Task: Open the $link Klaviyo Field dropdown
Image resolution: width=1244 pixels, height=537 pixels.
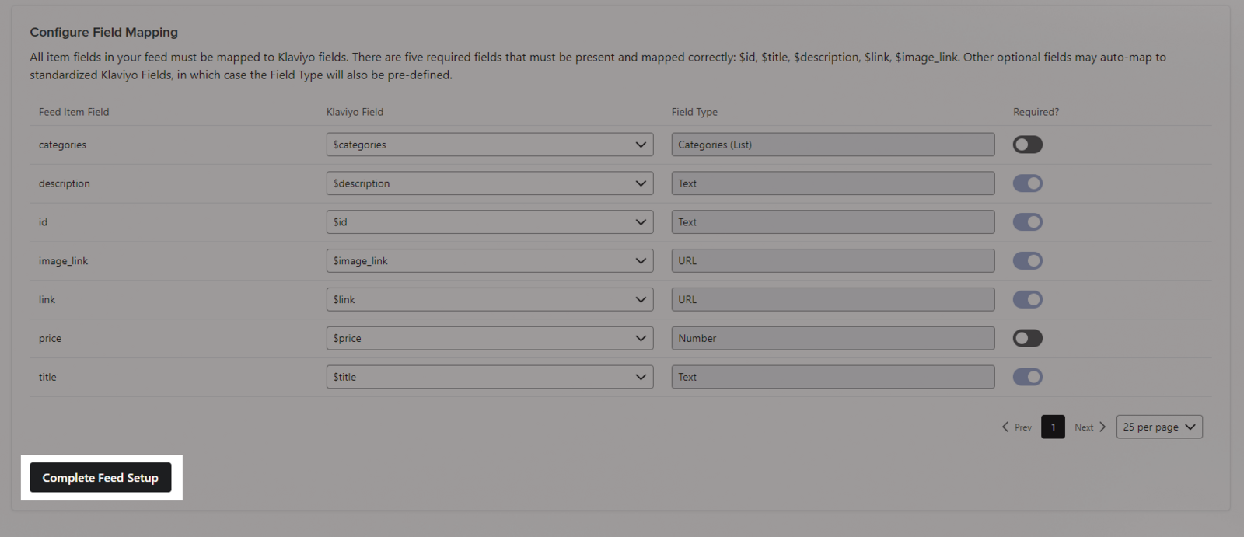Action: [490, 300]
